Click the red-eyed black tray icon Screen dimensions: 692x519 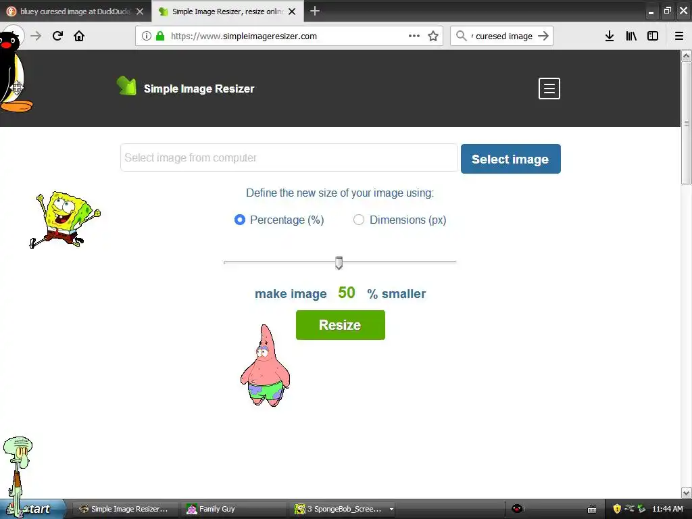tap(517, 509)
